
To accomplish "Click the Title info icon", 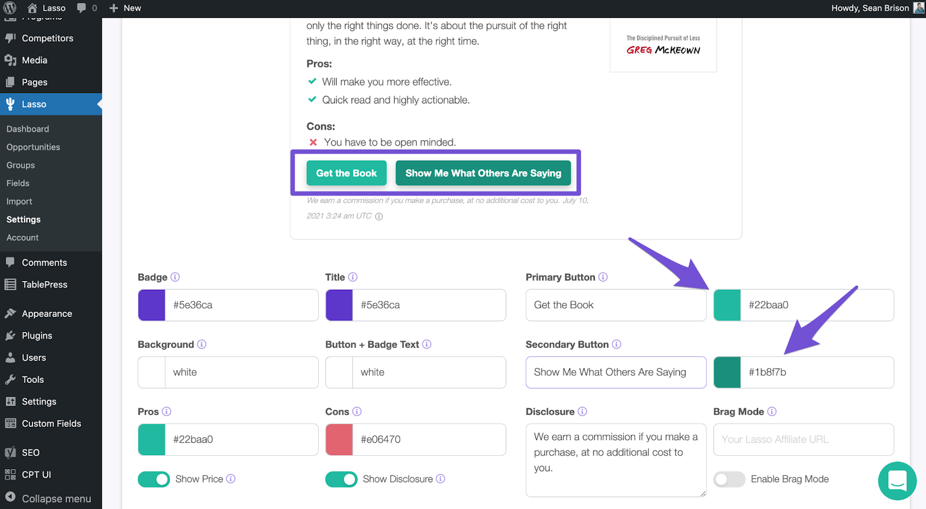I will [353, 277].
